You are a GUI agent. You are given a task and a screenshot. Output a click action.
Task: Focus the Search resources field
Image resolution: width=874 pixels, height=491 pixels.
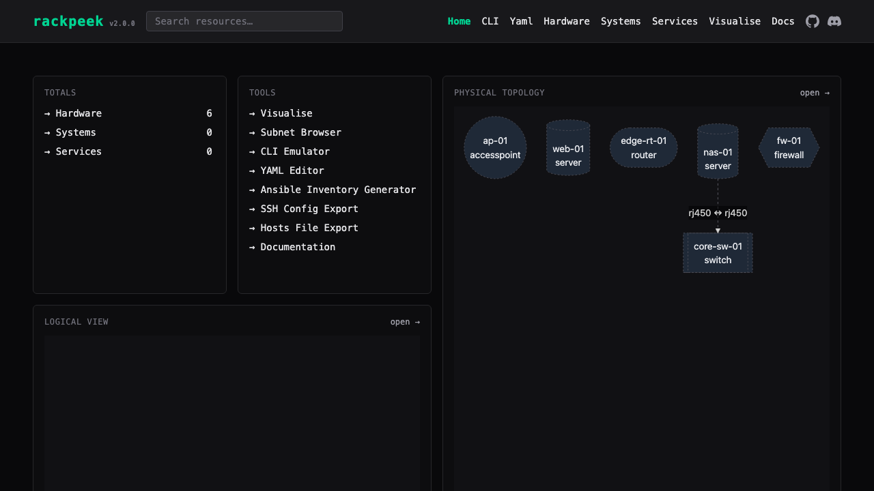244,21
